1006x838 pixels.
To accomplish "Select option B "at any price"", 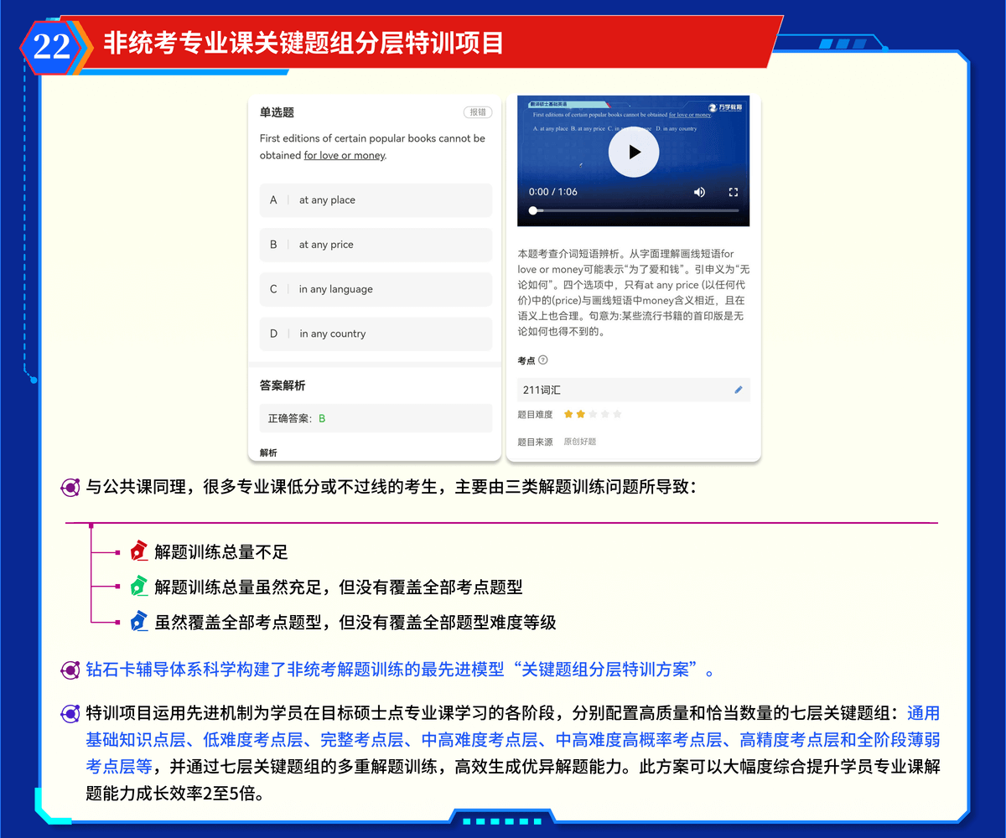I will [376, 245].
